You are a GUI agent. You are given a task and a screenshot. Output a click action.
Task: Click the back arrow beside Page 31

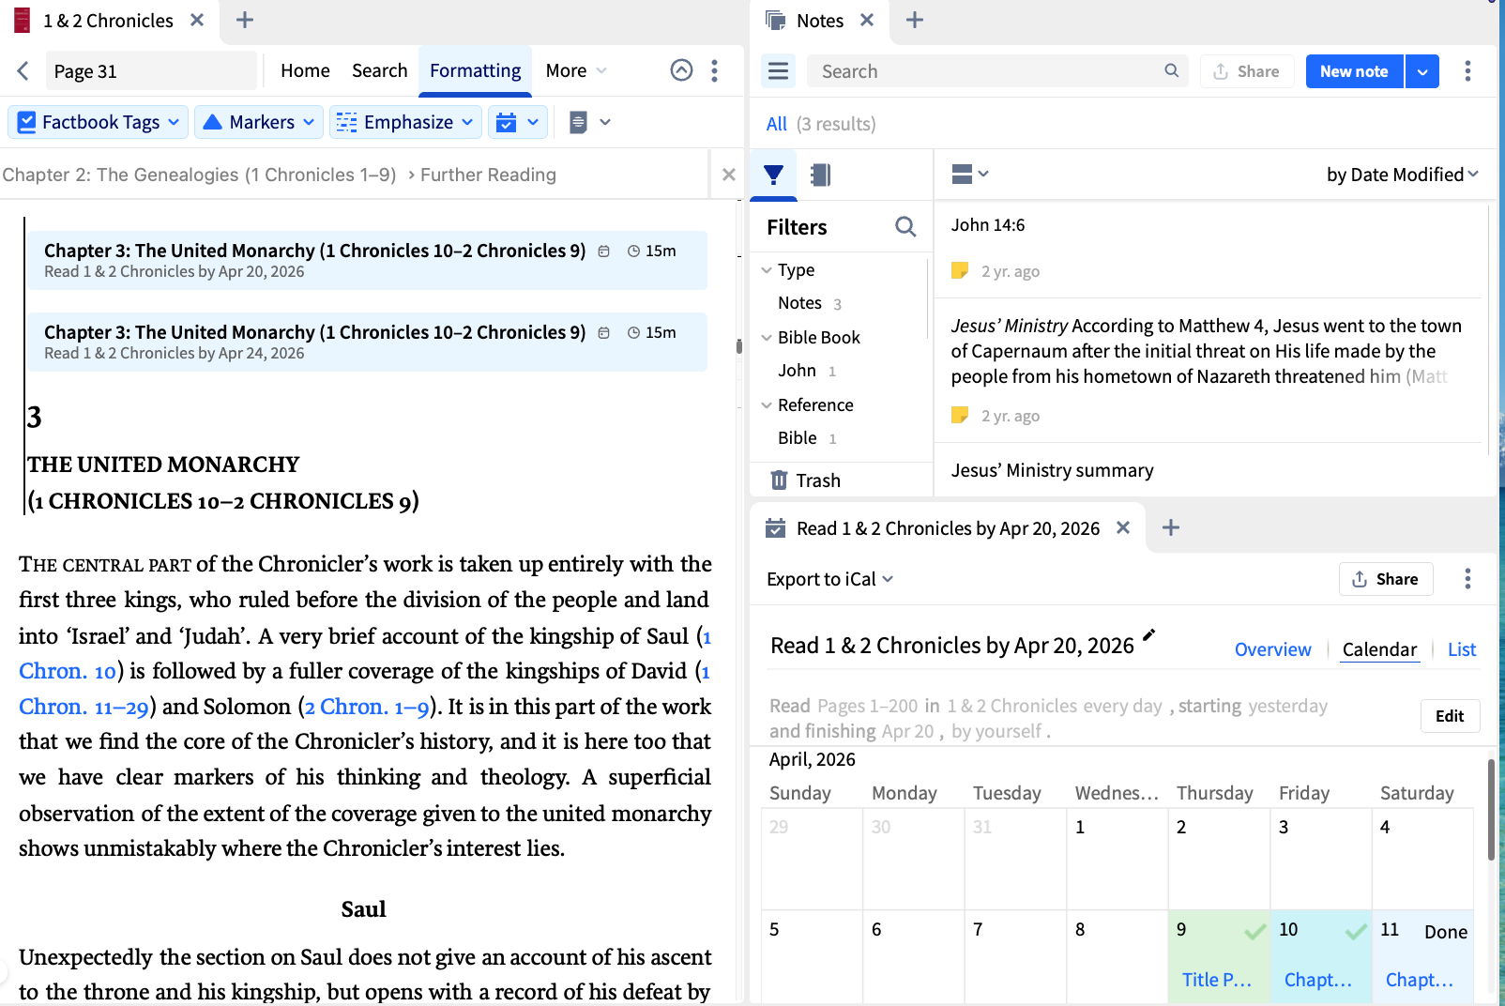point(23,70)
